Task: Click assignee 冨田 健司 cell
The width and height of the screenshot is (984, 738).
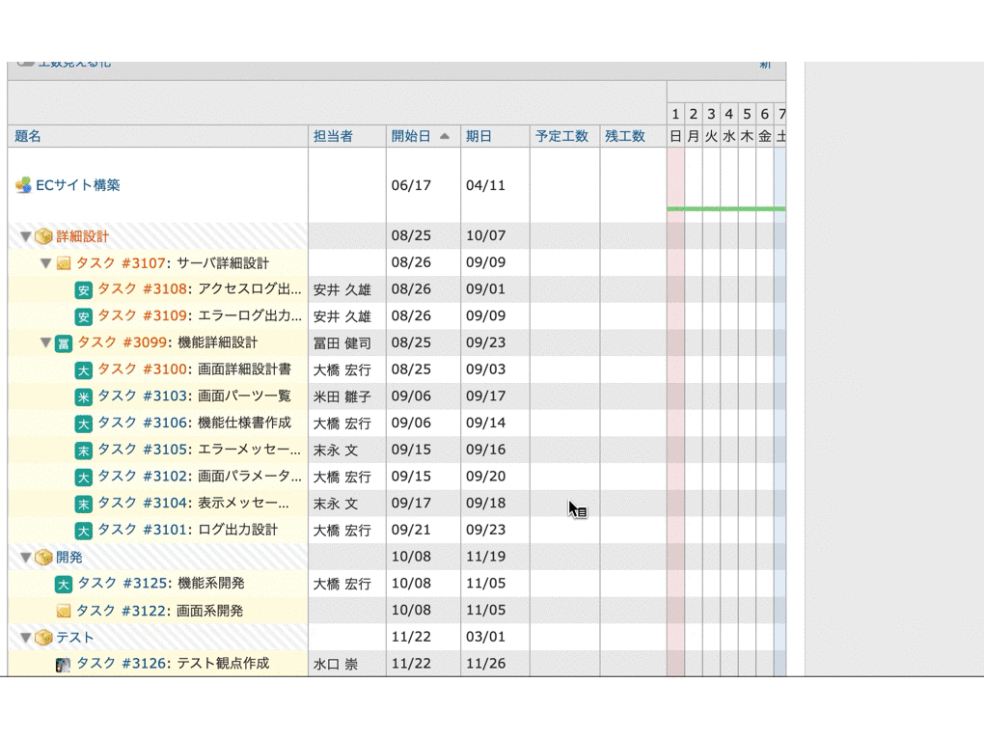Action: pyautogui.click(x=347, y=343)
